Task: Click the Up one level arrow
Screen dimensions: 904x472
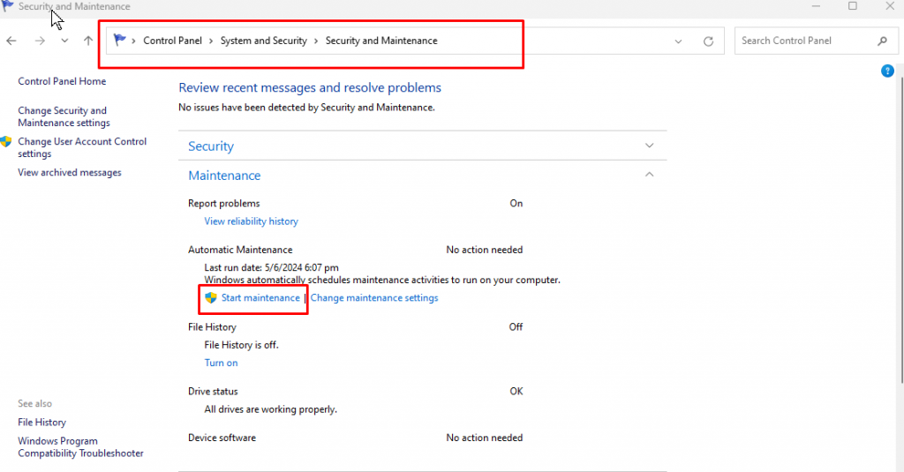Action: [88, 41]
